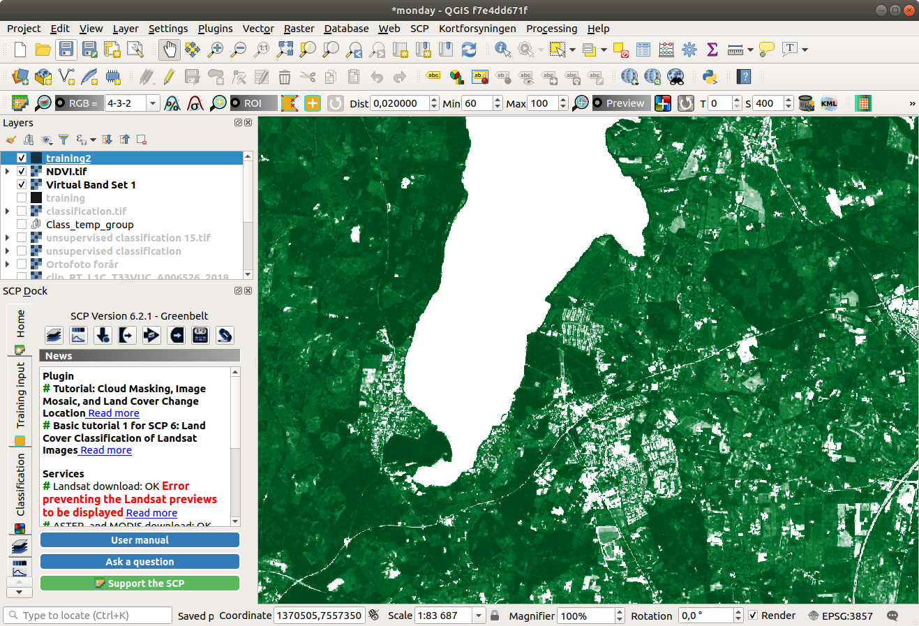Image resolution: width=919 pixels, height=626 pixels.
Task: Open the Scale dropdown list
Action: pyautogui.click(x=479, y=616)
